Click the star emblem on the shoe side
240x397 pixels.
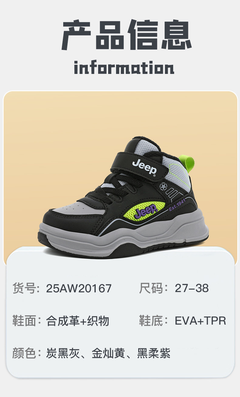[163, 186]
